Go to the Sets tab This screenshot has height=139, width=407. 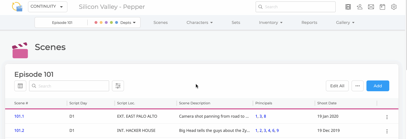coord(236,22)
